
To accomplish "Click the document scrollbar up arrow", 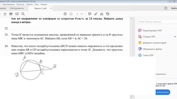I will tap(131, 18).
